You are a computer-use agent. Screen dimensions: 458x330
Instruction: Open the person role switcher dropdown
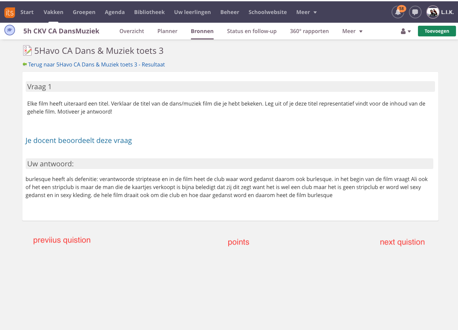point(406,31)
